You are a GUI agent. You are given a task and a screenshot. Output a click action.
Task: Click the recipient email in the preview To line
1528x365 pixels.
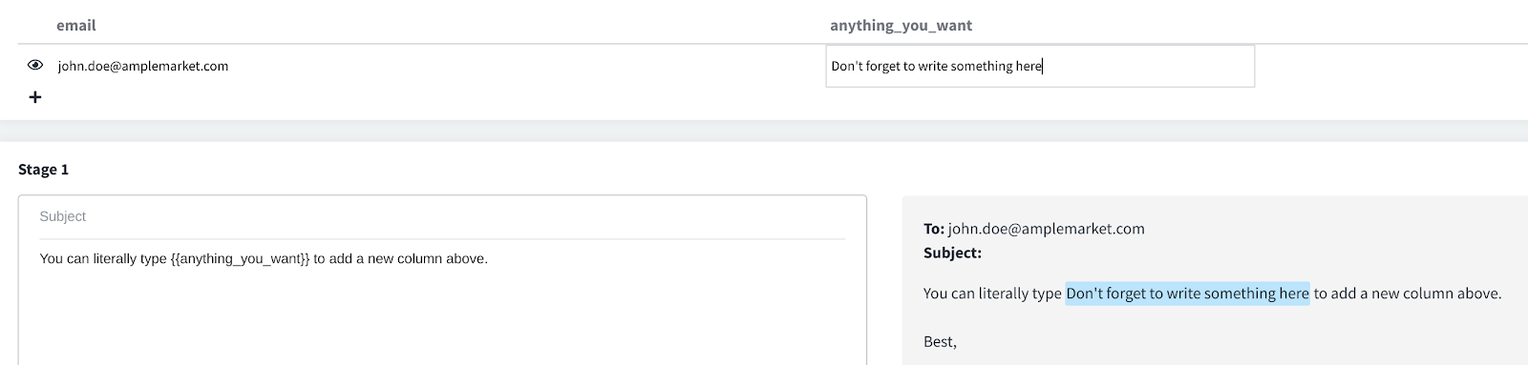click(1047, 229)
